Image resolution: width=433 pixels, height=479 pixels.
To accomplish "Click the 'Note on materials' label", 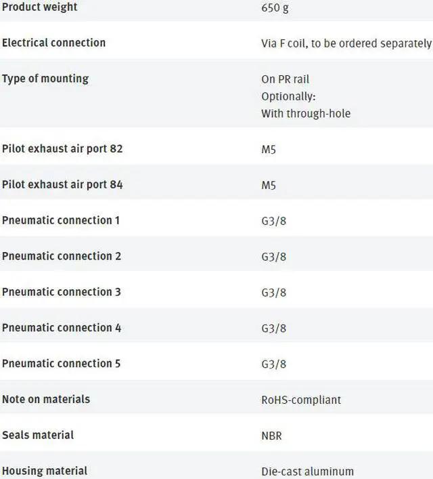I will (46, 399).
